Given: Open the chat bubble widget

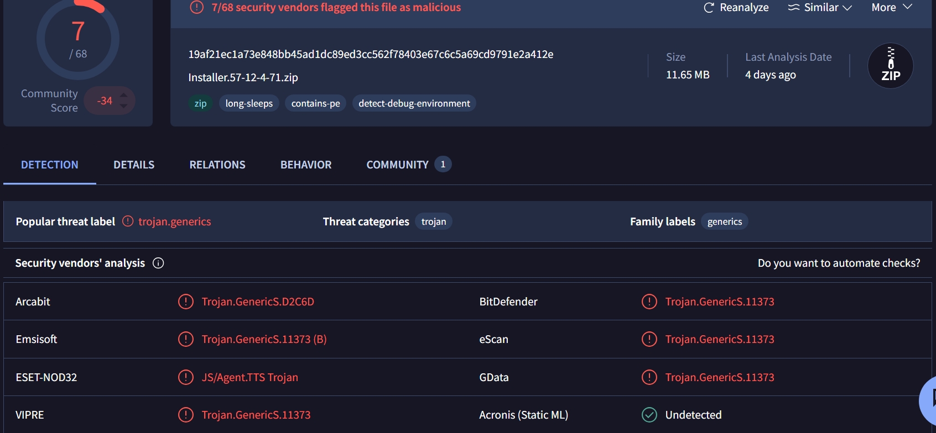Looking at the screenshot, I should (929, 399).
